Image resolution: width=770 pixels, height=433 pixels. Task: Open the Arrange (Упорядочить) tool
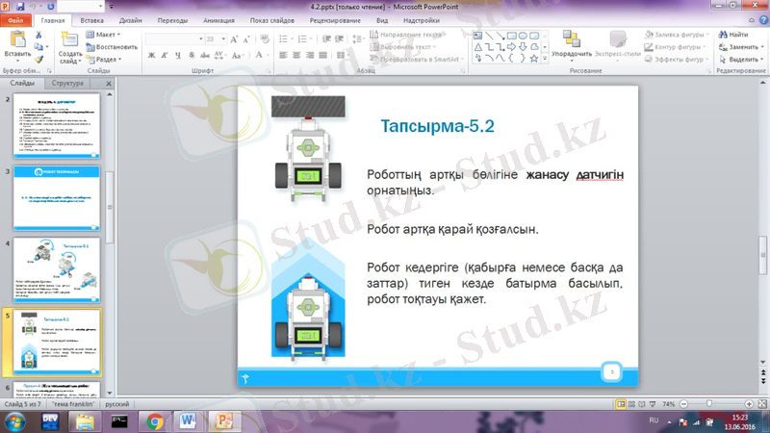coord(571,43)
